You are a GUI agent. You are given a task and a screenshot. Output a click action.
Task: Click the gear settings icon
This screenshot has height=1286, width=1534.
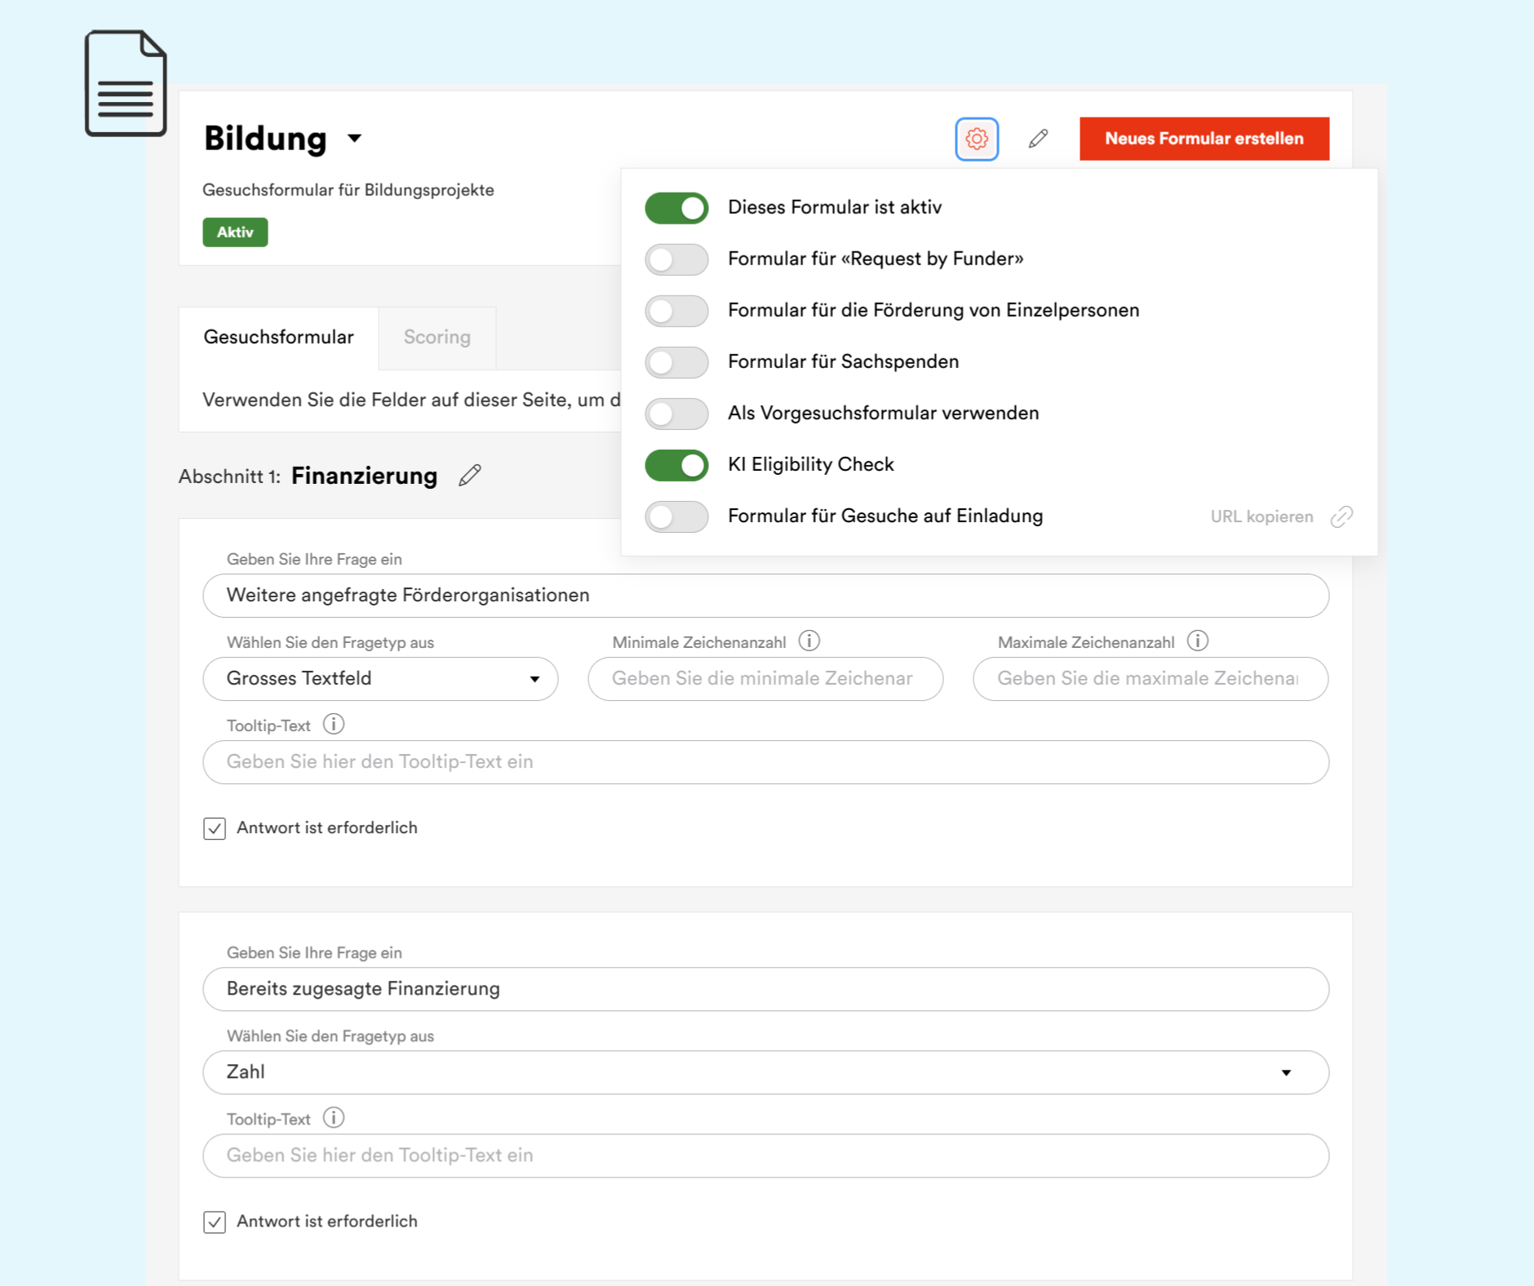pos(977,139)
